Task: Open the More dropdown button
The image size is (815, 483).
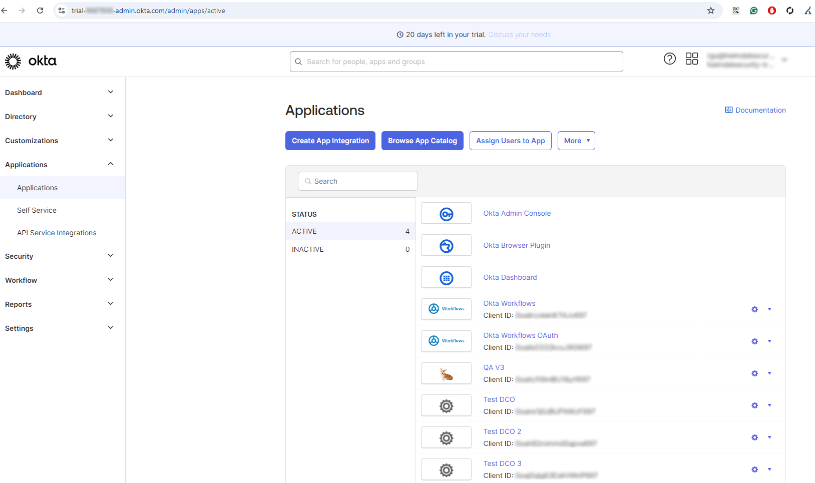Action: (576, 141)
